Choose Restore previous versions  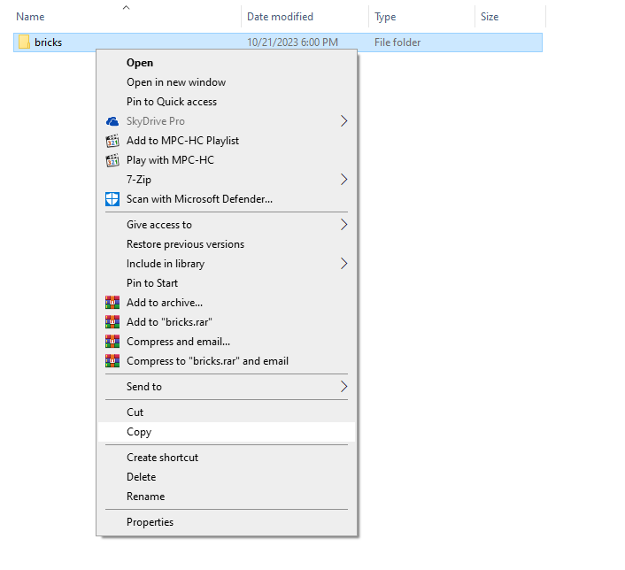227,244
